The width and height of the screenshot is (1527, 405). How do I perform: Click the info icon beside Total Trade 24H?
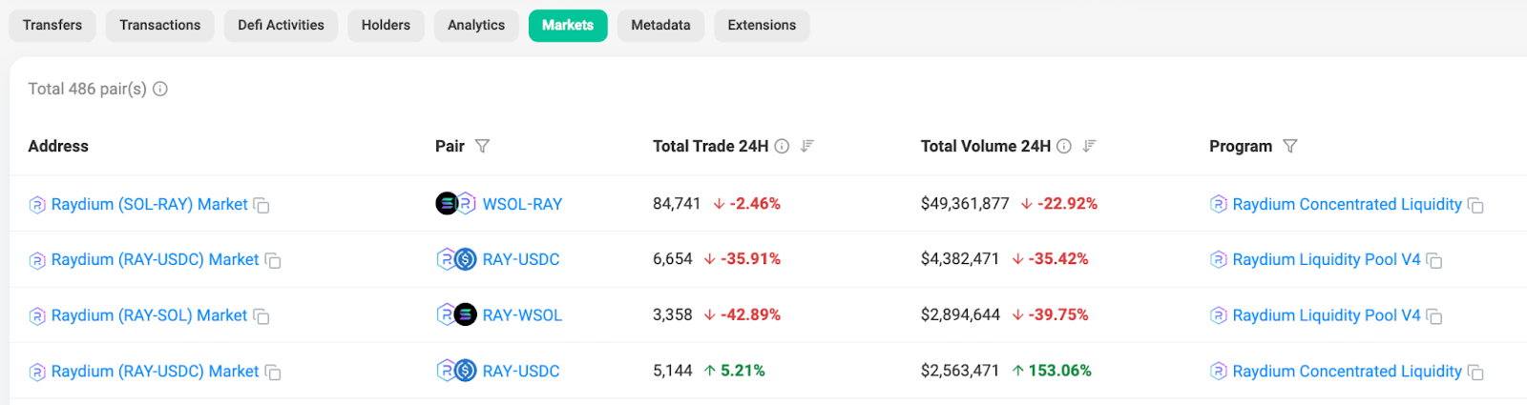(782, 146)
